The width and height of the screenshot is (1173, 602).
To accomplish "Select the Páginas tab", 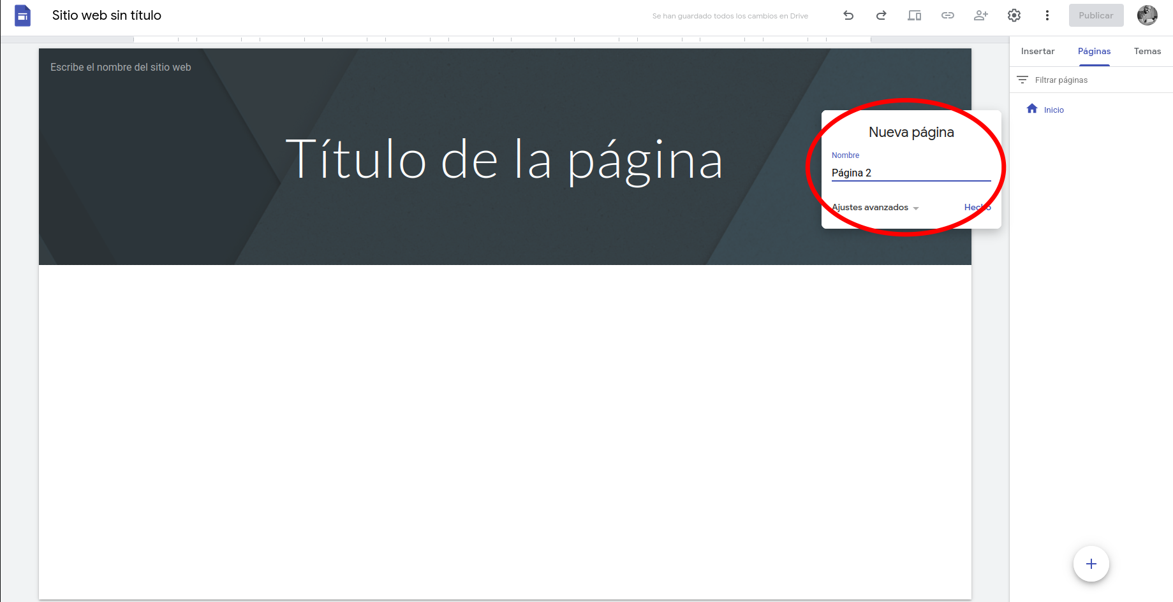I will (x=1094, y=51).
